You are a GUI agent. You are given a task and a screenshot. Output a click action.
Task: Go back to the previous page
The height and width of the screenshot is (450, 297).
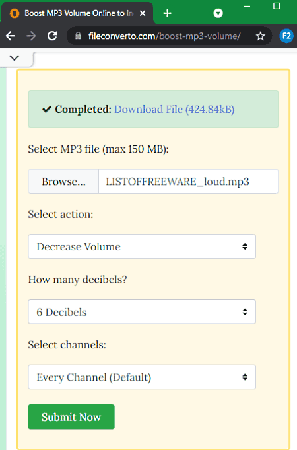pyautogui.click(x=11, y=36)
